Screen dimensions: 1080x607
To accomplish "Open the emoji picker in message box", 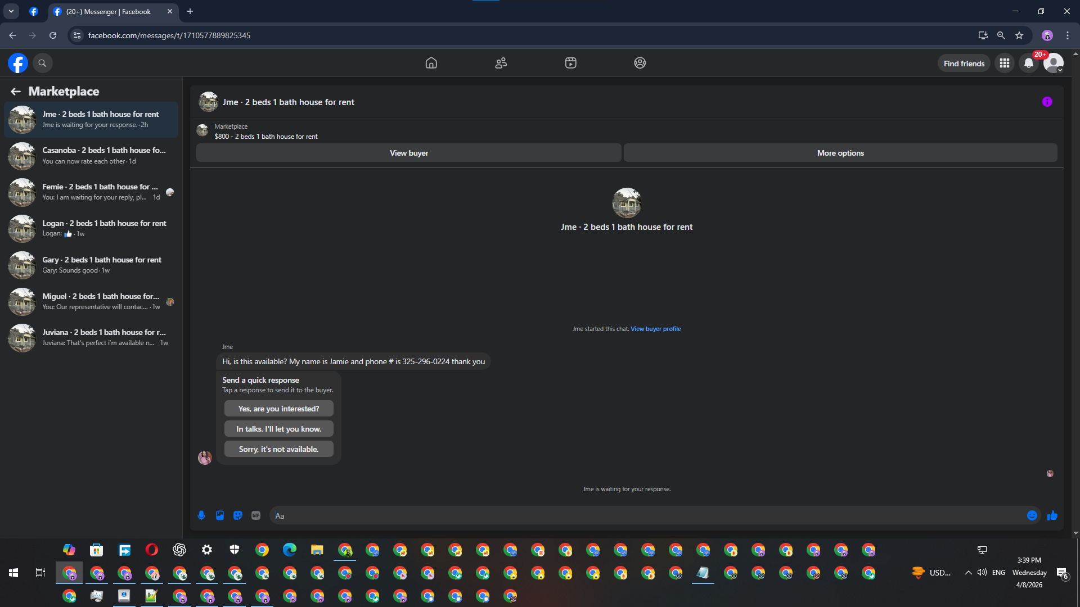I will (x=1032, y=515).
